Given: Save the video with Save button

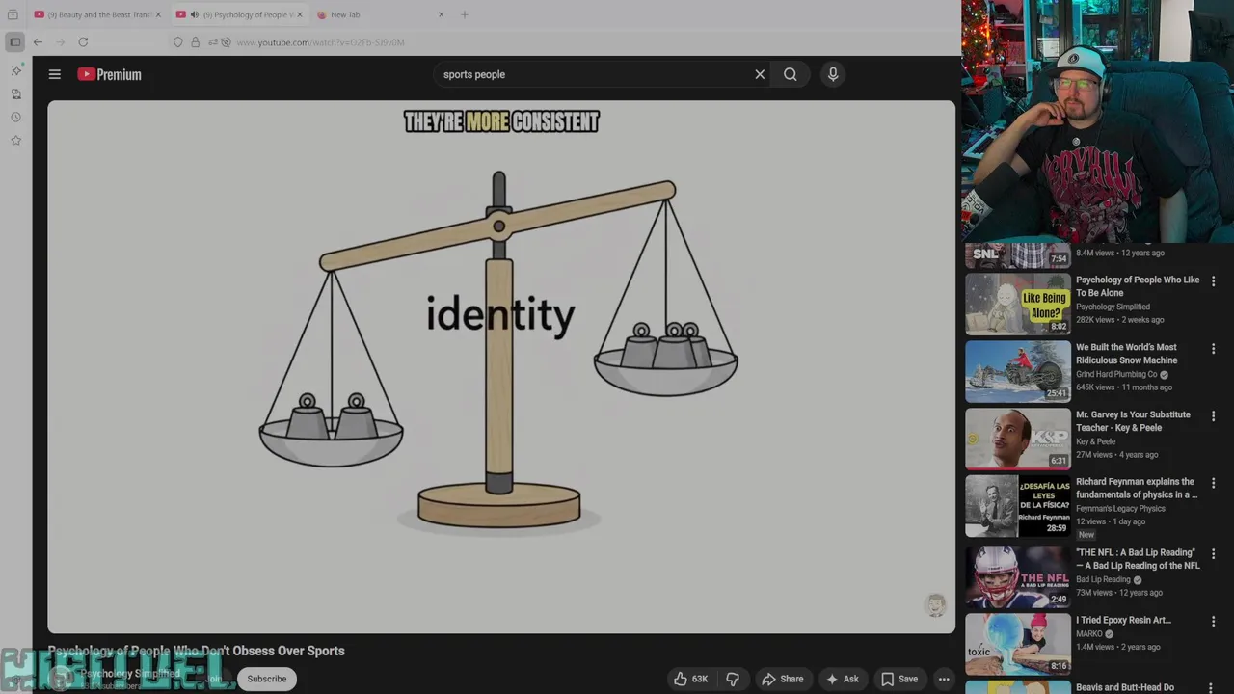Looking at the screenshot, I should pyautogui.click(x=899, y=679).
